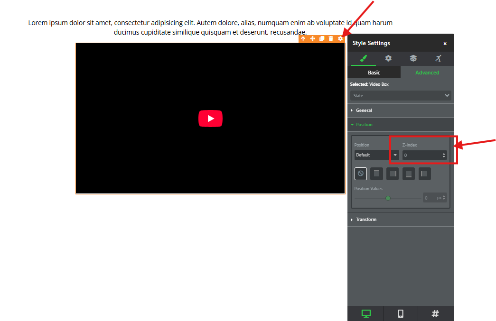Image resolution: width=496 pixels, height=321 pixels.
Task: Select the left position side icon
Action: pyautogui.click(x=424, y=174)
